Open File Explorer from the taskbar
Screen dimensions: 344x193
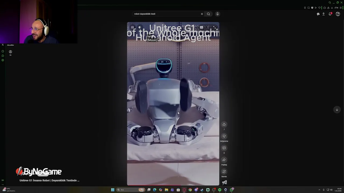tap(166, 190)
